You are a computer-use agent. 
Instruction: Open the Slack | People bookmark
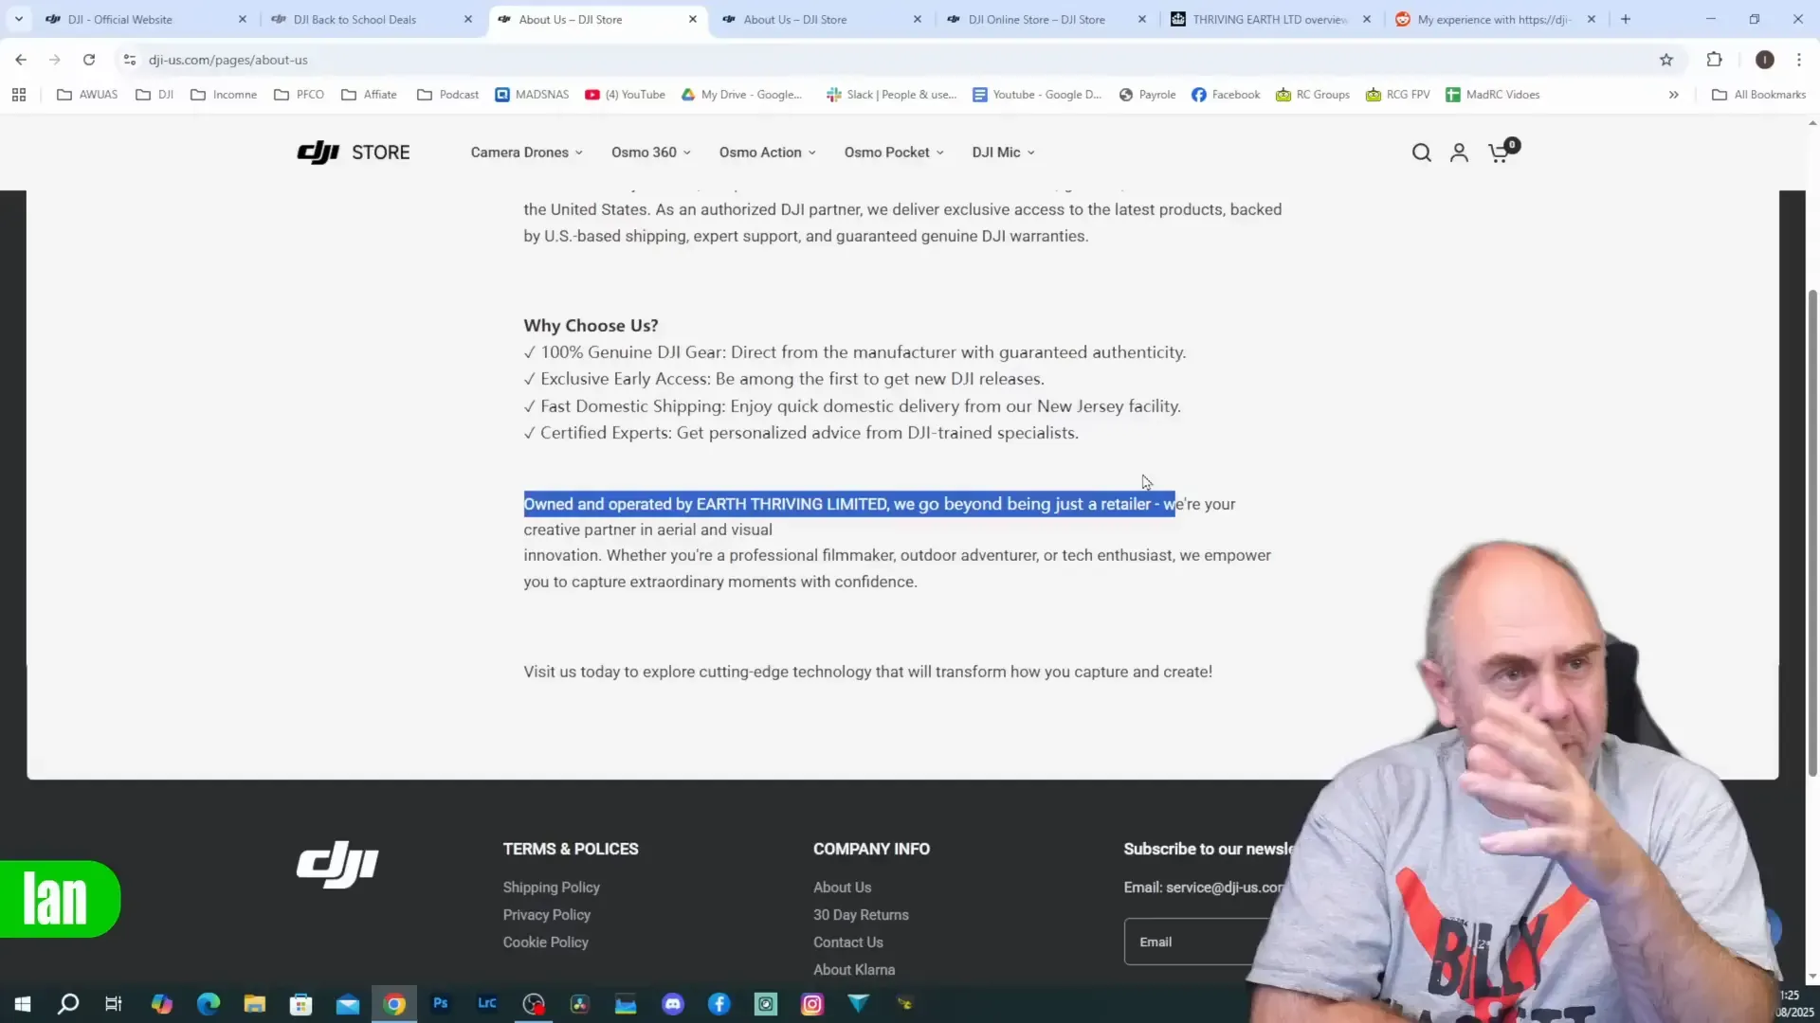click(x=891, y=95)
